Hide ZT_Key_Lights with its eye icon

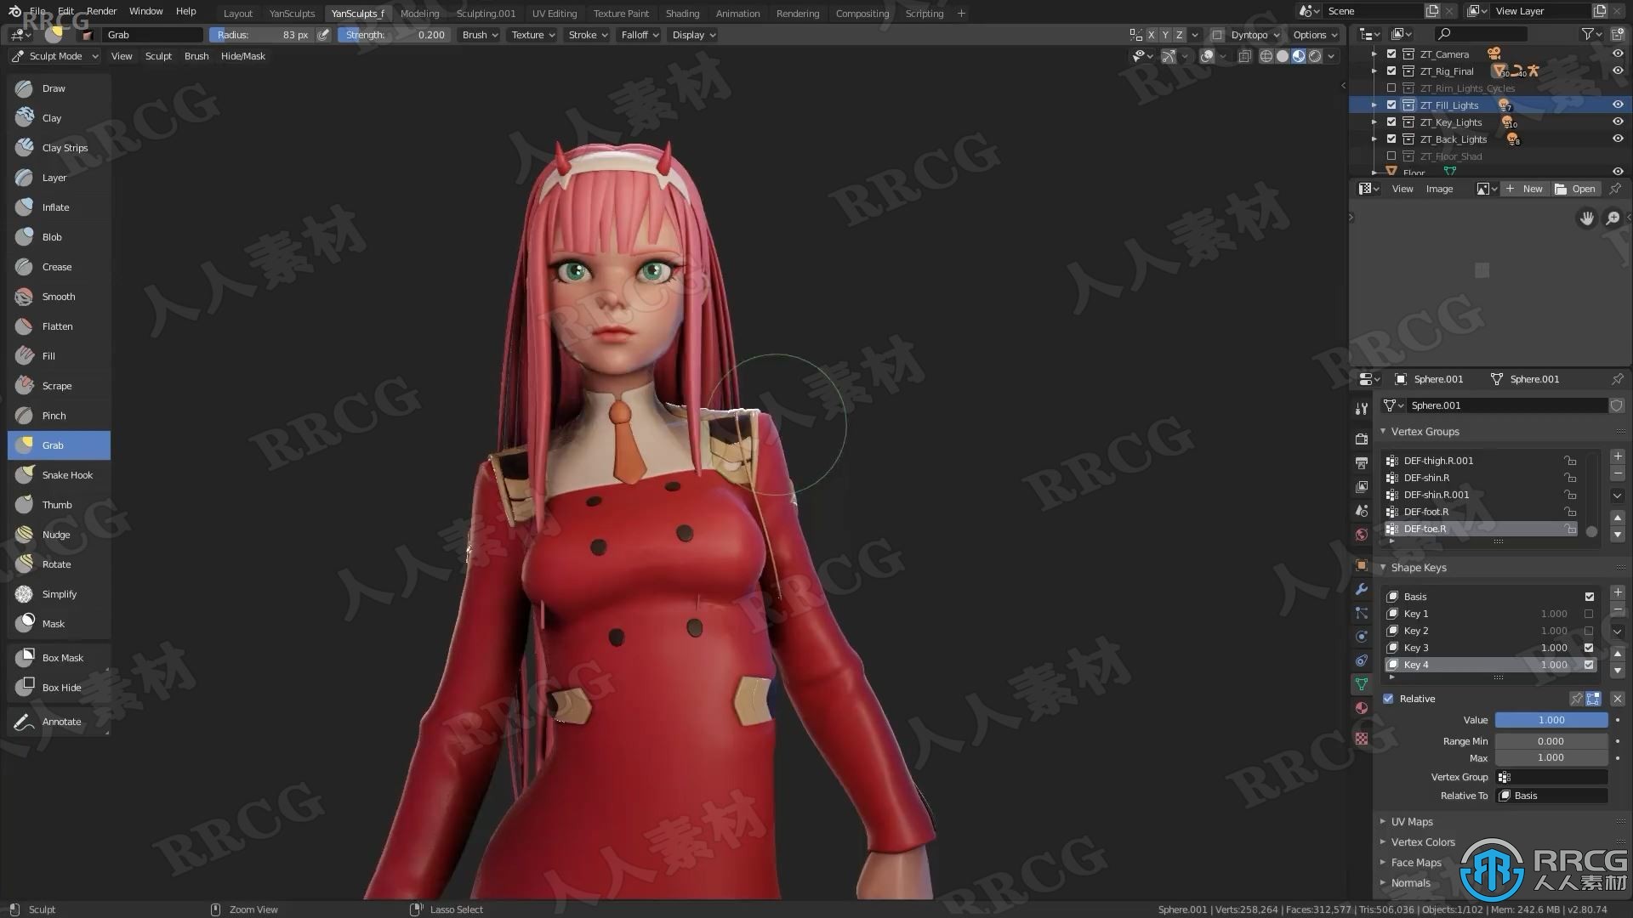[x=1618, y=122]
